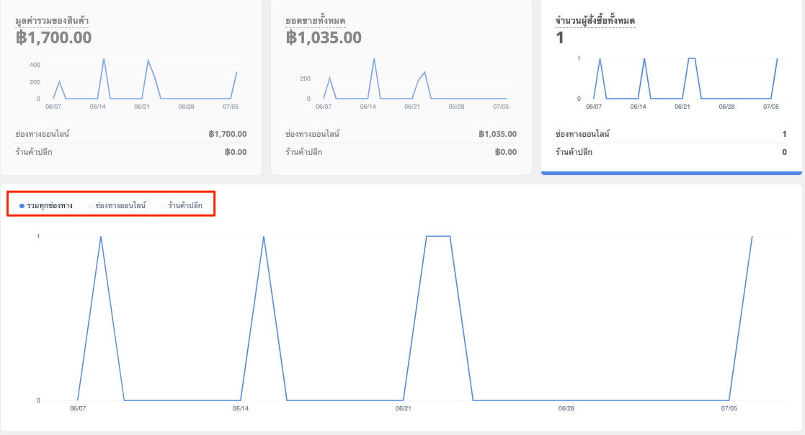Click the ฿1,035.00 headline total sales value
Viewport: 805px width, 435px height.
click(324, 37)
